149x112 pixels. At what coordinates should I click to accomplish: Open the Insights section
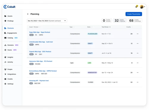point(10,57)
